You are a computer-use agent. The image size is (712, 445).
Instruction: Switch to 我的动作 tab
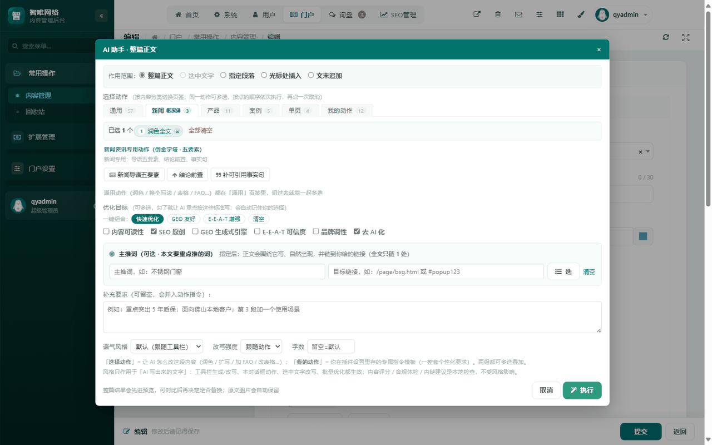[347, 111]
